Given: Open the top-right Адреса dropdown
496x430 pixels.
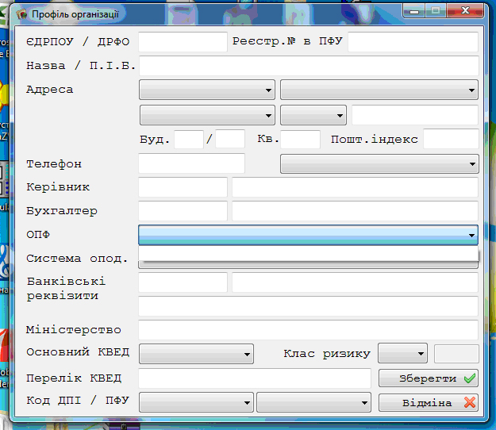Looking at the screenshot, I should 379,90.
